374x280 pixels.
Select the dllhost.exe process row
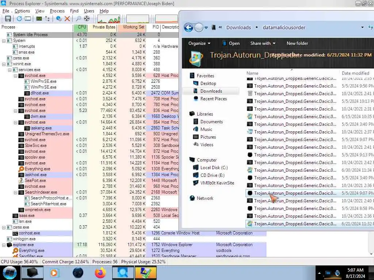click(x=89, y=93)
